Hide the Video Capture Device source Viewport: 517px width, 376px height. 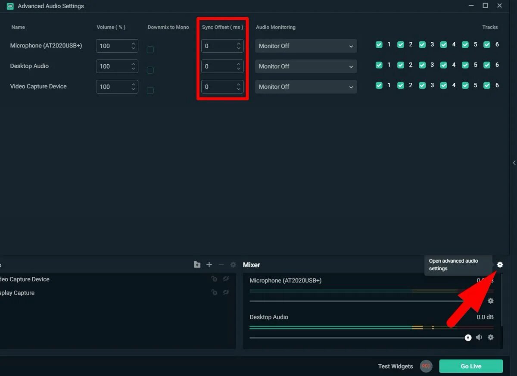(226, 279)
